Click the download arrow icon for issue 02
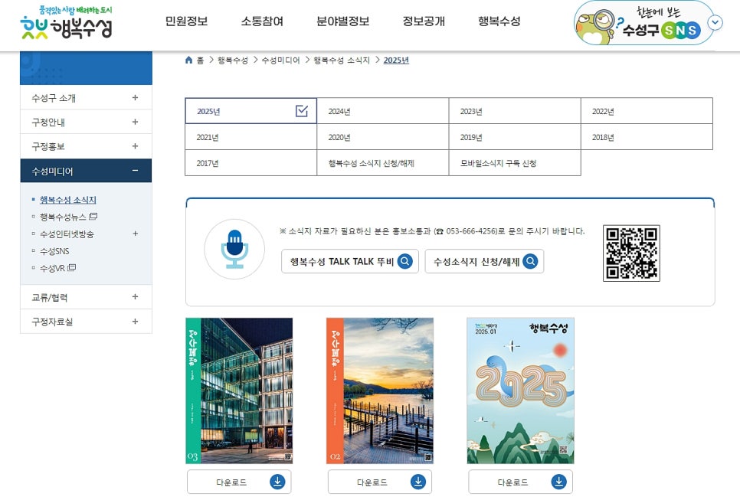This screenshot has height=500, width=740. [x=418, y=482]
